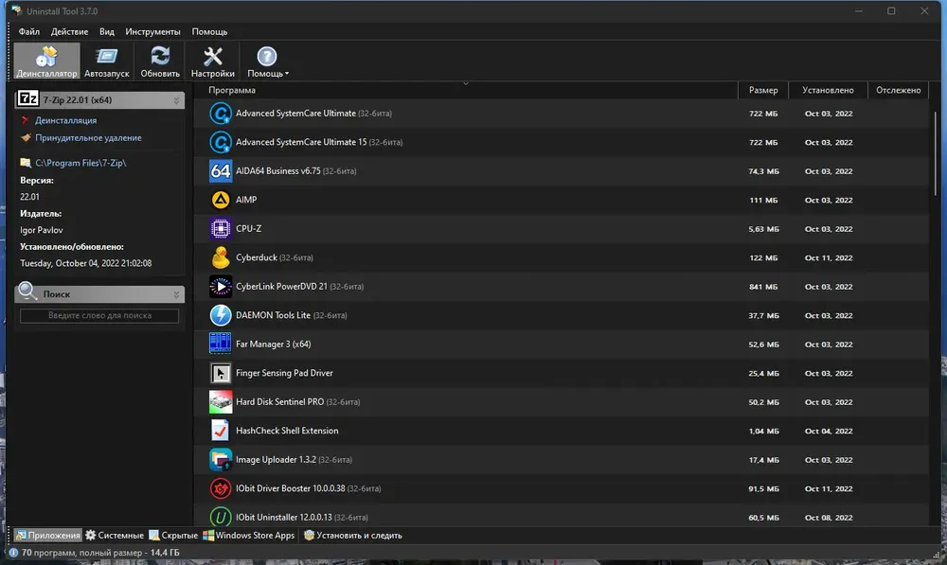Image resolution: width=947 pixels, height=565 pixels.
Task: Click the DAEMON Tools Lite icon
Action: click(x=221, y=315)
